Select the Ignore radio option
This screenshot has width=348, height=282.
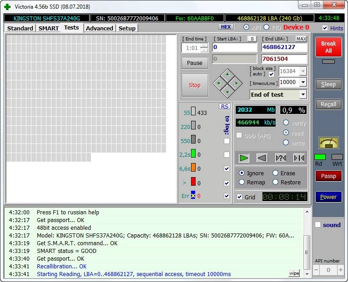click(x=242, y=173)
